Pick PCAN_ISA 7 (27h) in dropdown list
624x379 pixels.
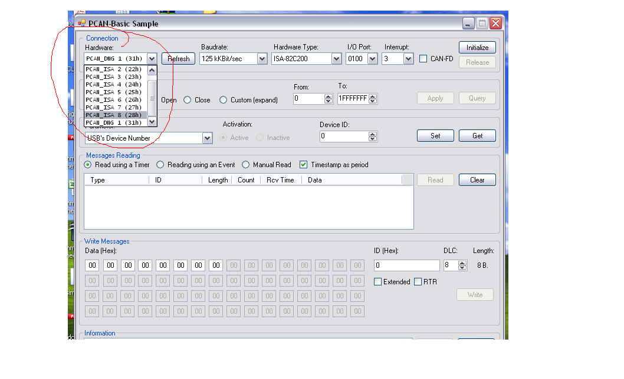point(116,107)
